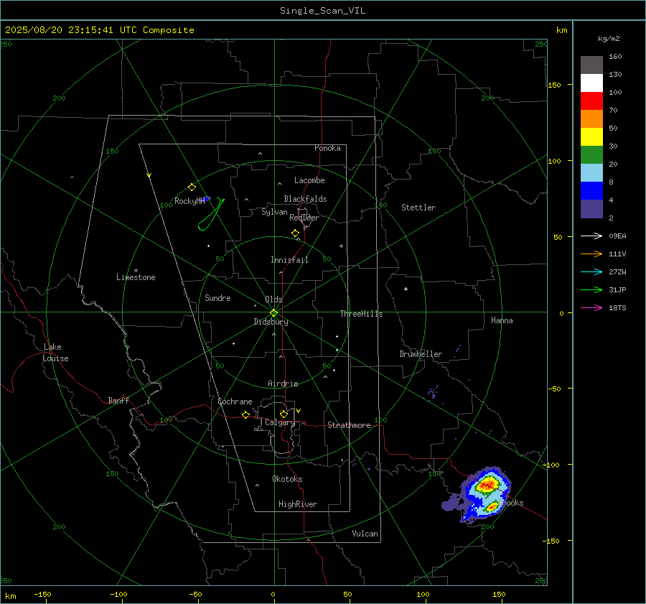646x604 pixels.
Task: Click the yellow radar site marker at Didsbury
Action: [273, 313]
